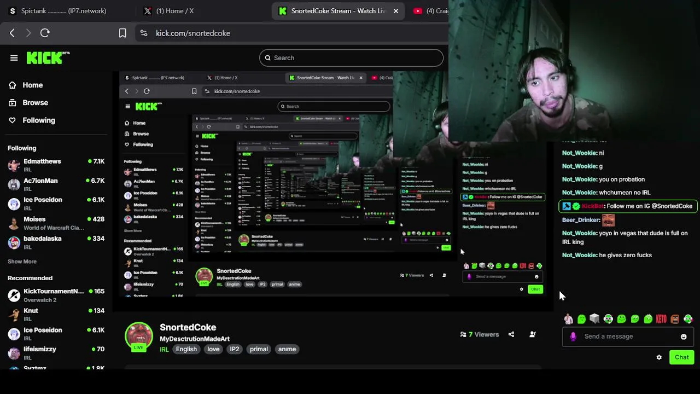
Task: Click the streamer's webcam overlay
Action: [x=574, y=71]
